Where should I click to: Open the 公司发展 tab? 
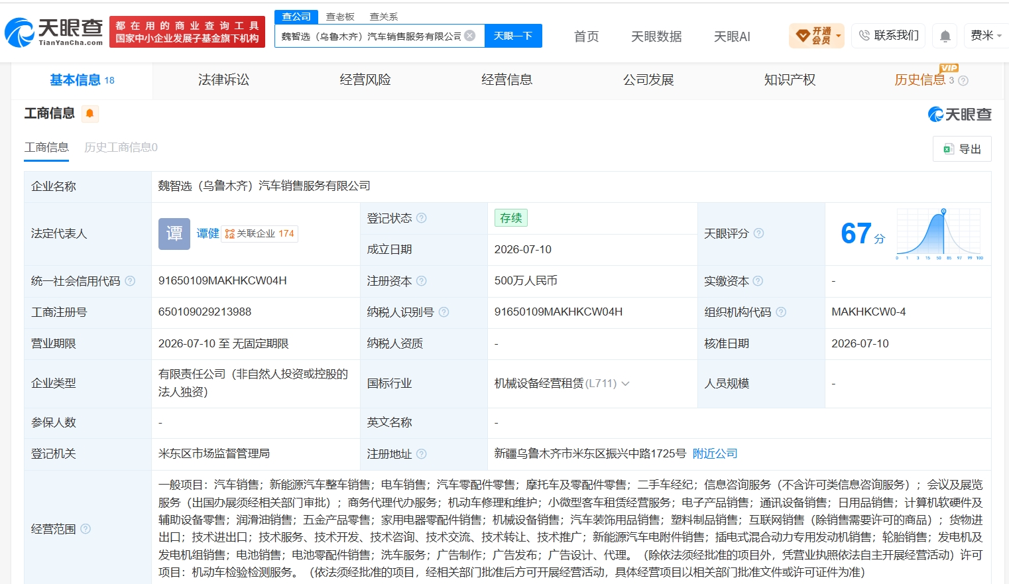(648, 80)
